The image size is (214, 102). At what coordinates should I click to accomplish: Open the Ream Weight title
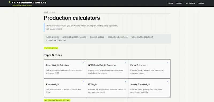(x=52, y=84)
